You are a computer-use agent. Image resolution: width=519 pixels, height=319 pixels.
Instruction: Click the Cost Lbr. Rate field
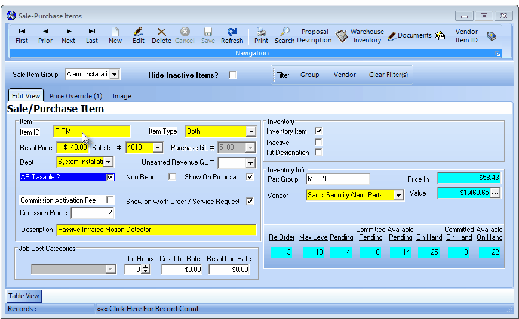(x=182, y=270)
